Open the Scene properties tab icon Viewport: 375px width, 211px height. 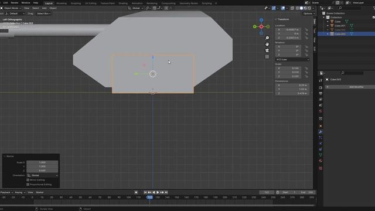pyautogui.click(x=321, y=105)
